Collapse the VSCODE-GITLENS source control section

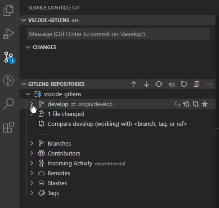point(24,20)
